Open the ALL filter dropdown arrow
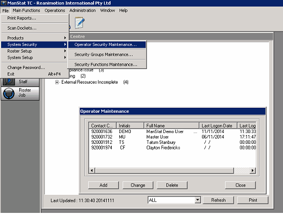 (198, 200)
